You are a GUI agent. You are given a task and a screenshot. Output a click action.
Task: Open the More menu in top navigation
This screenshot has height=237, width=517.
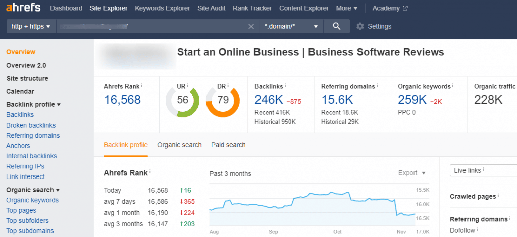tap(346, 8)
